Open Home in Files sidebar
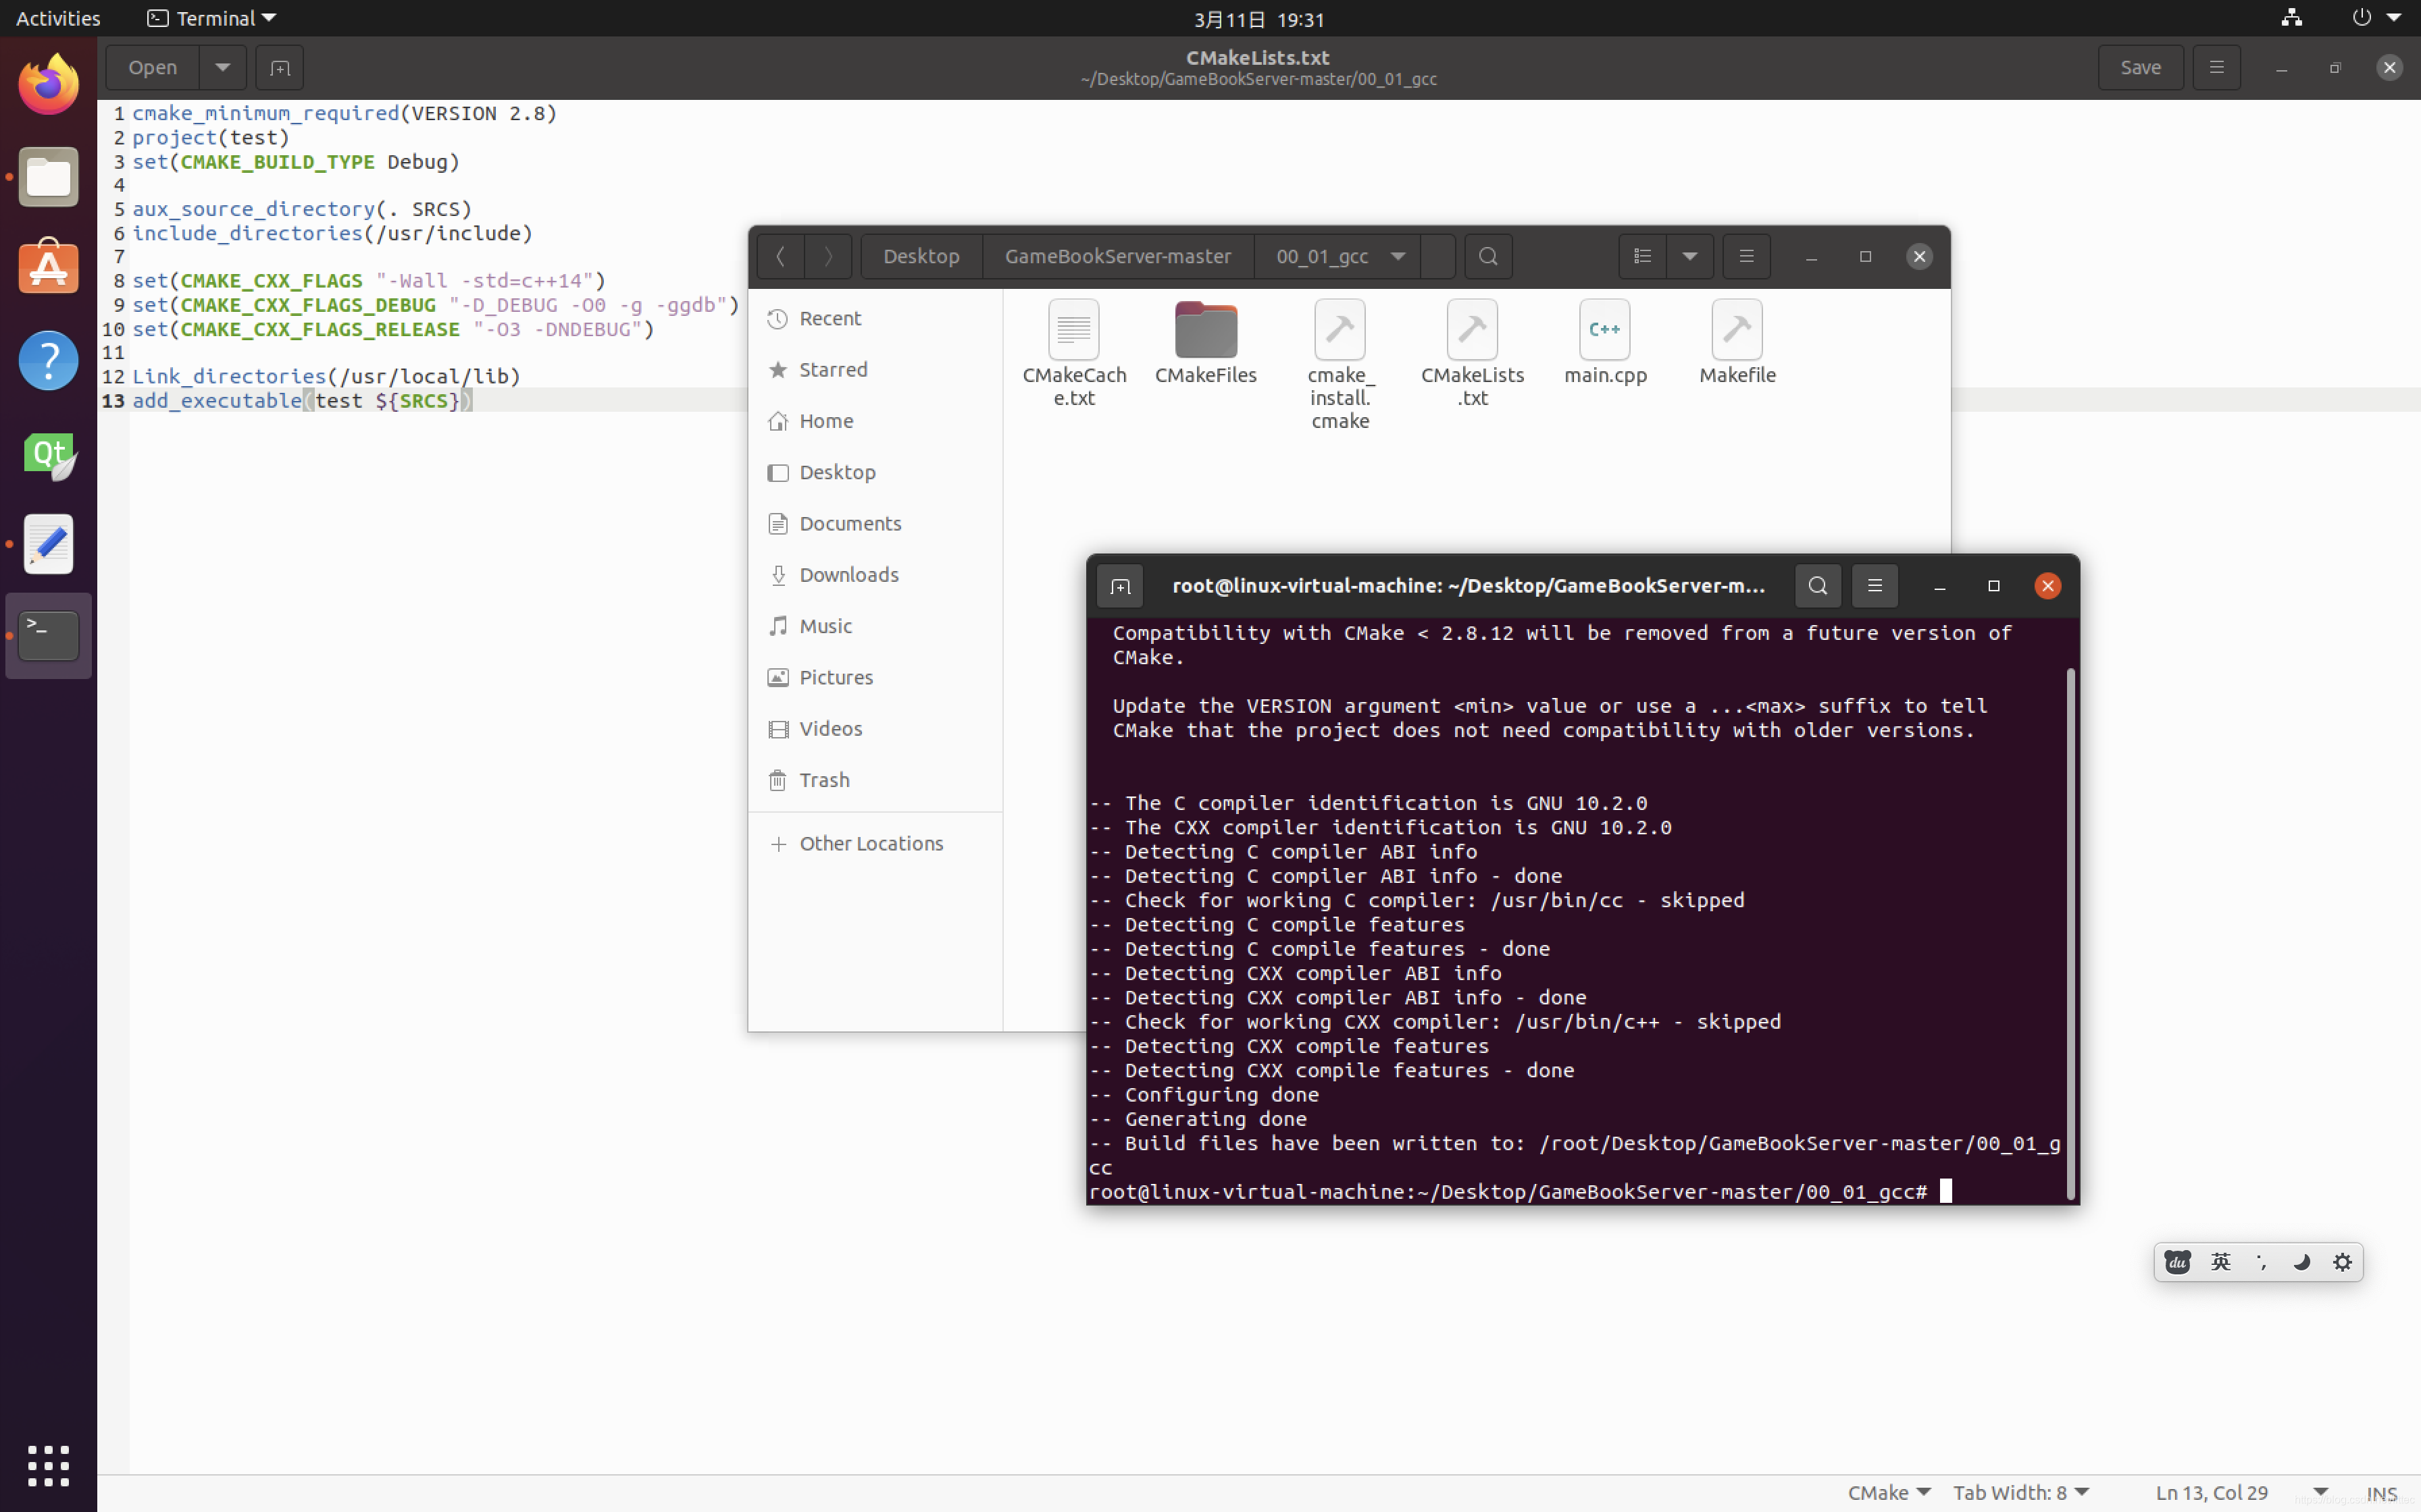This screenshot has width=2421, height=1512. pyautogui.click(x=875, y=421)
